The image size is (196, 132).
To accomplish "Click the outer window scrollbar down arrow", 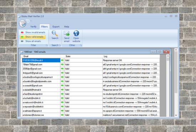I will pos(176,115).
